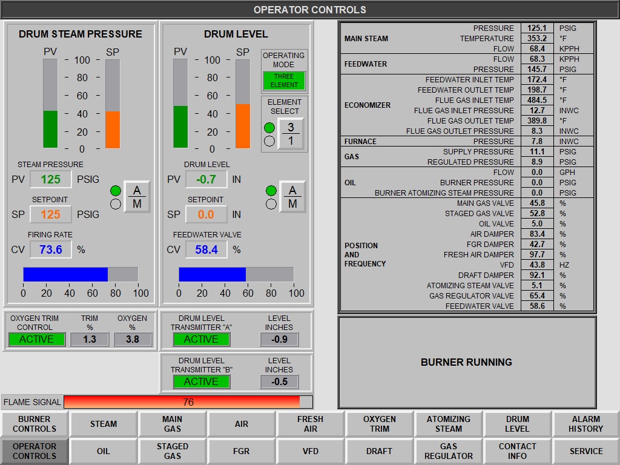Click the feedwater valve blue output bar
This screenshot has width=620, height=465.
(212, 274)
